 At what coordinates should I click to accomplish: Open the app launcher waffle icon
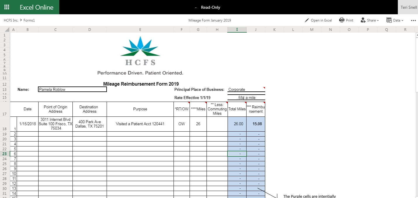tap(6, 7)
